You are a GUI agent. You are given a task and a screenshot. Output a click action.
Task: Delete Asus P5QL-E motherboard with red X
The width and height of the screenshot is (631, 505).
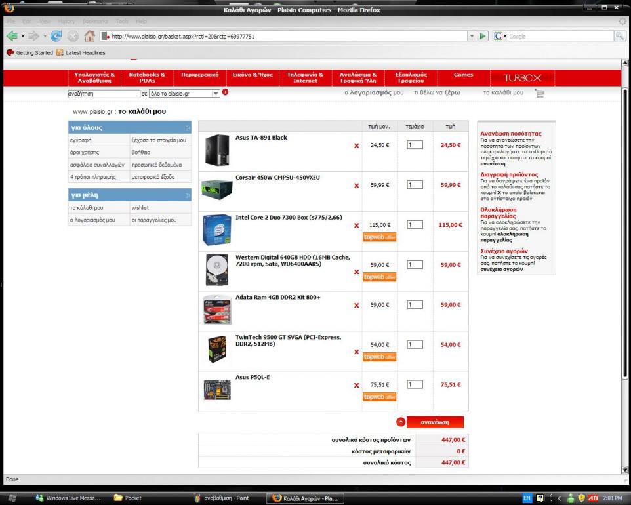357,385
